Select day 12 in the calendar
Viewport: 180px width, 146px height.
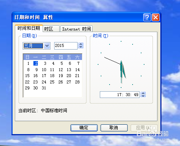[x=61, y=70]
